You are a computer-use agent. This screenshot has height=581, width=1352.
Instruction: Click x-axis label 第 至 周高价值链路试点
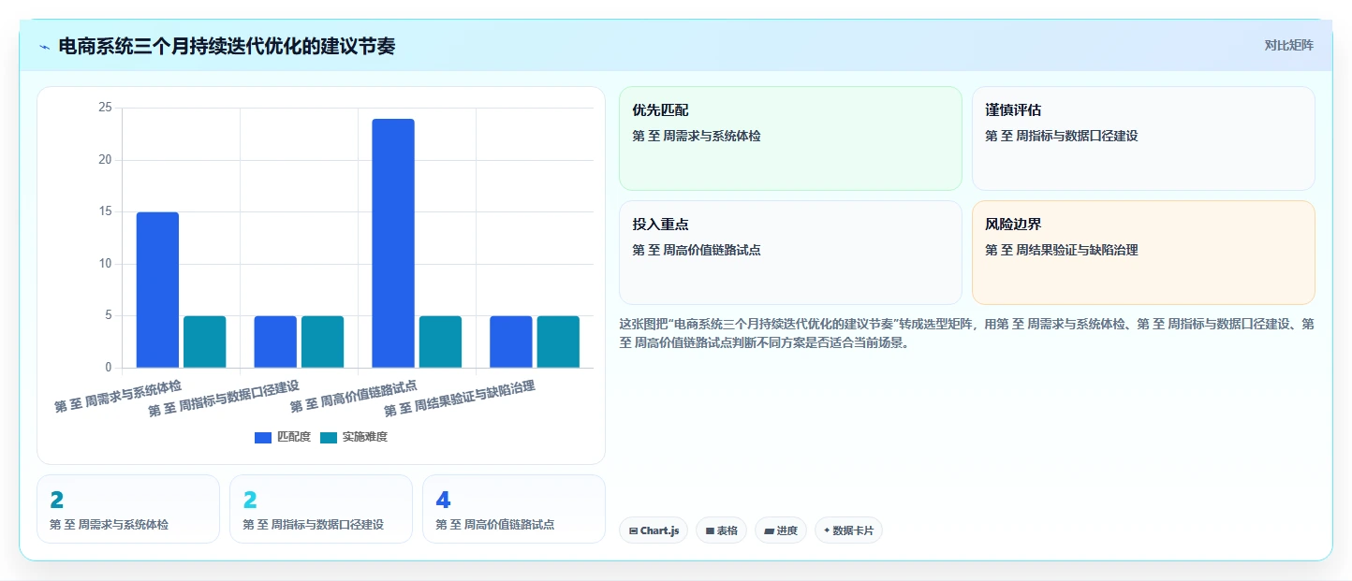tap(354, 397)
